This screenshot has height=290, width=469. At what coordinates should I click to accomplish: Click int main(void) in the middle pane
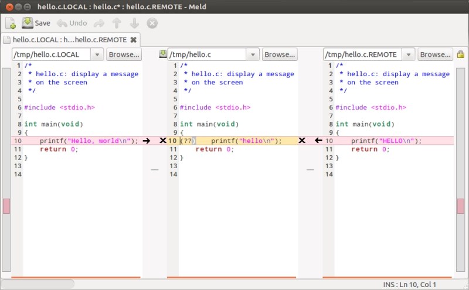tap(209, 124)
